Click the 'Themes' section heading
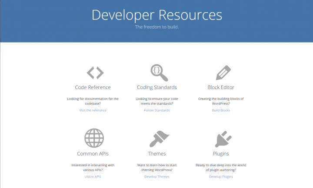The width and height of the screenshot is (313, 188). point(157,154)
